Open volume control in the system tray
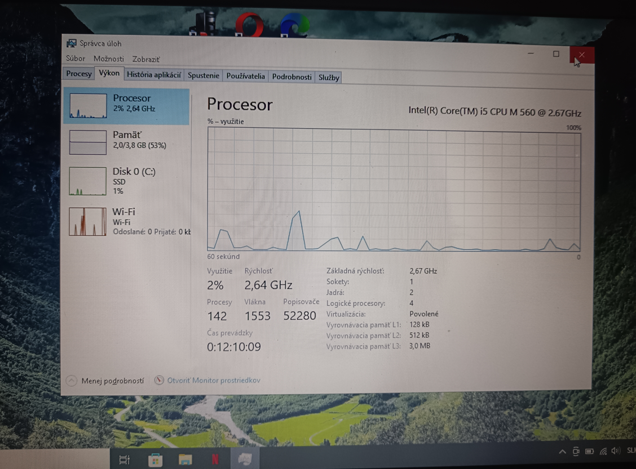 pos(615,450)
